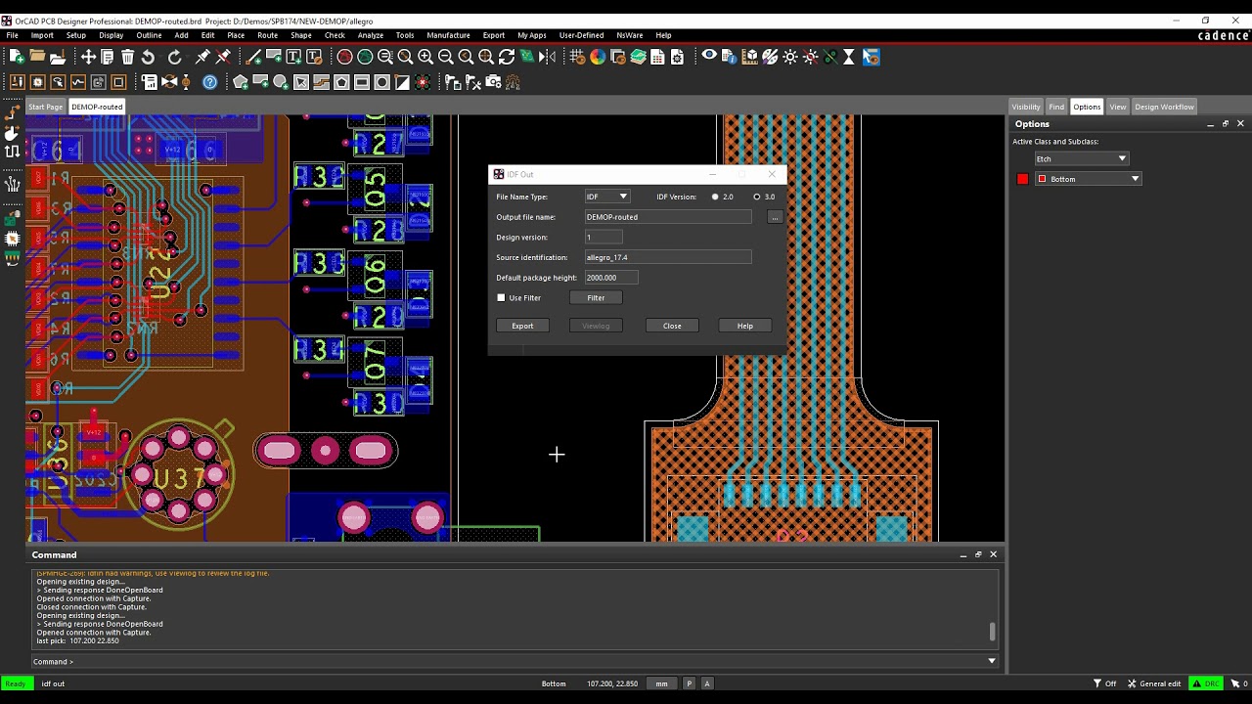Click the browse ellipsis button for output file
This screenshot has width=1252, height=704.
coord(775,217)
